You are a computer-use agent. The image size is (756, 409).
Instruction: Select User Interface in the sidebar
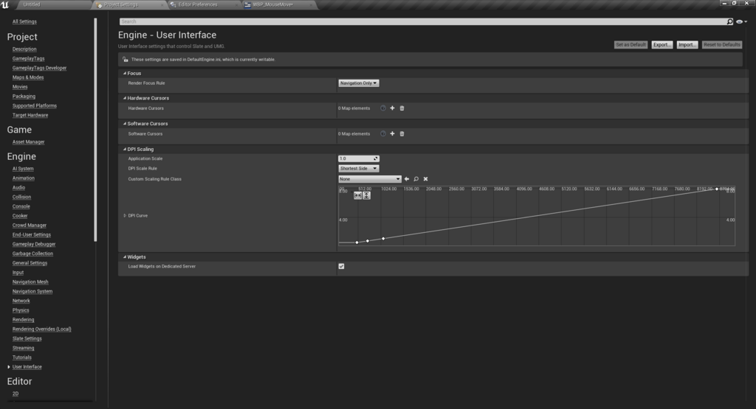point(27,367)
